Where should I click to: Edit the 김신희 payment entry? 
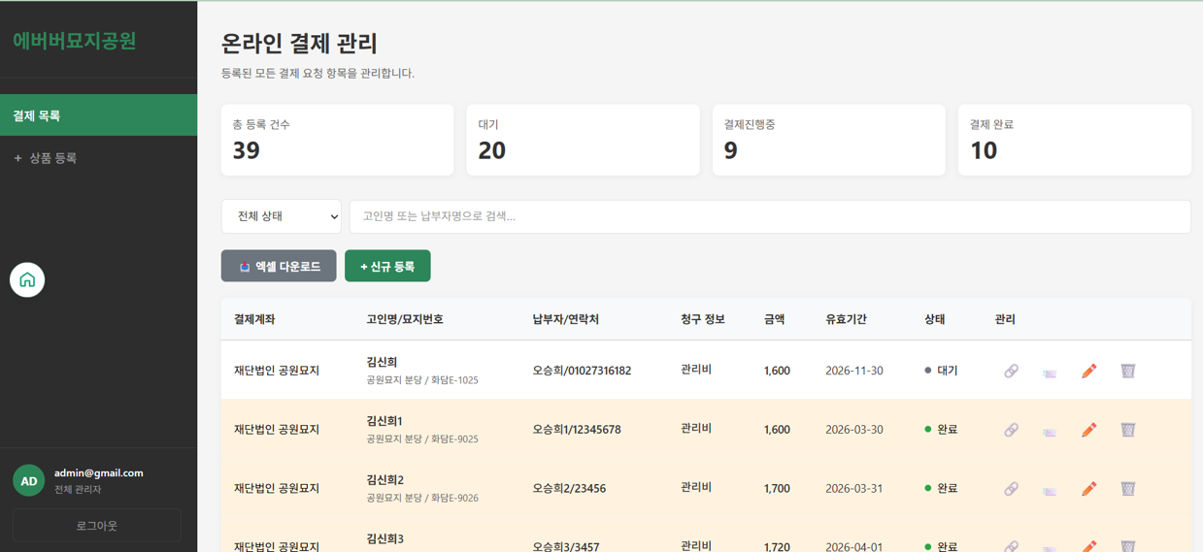(1088, 371)
